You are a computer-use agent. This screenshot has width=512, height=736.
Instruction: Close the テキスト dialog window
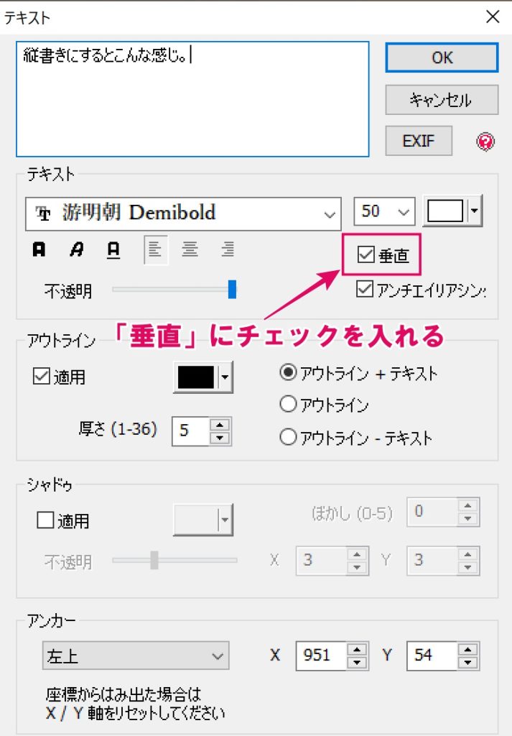[493, 17]
